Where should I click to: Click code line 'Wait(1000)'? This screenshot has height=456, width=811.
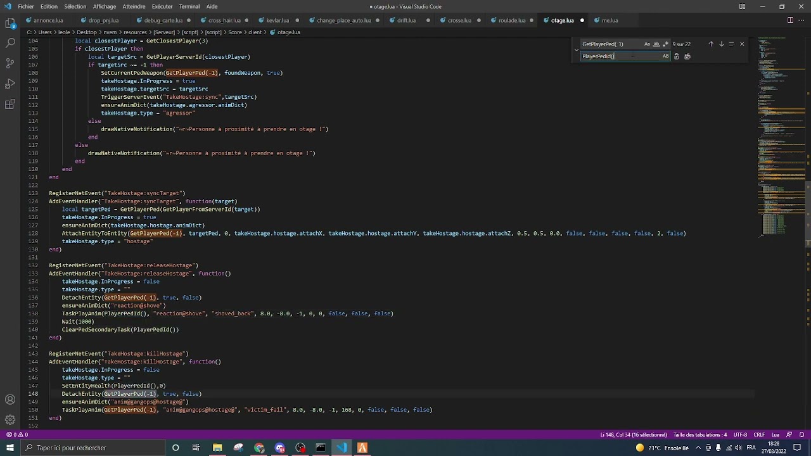[x=78, y=322]
